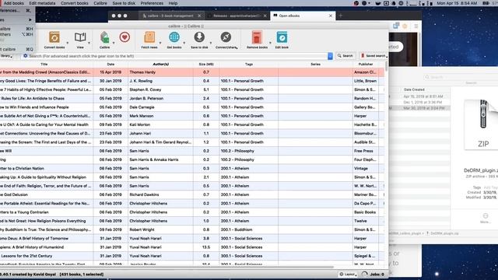
Task: Switch to the Open eBooks browser tab
Action: (x=302, y=16)
